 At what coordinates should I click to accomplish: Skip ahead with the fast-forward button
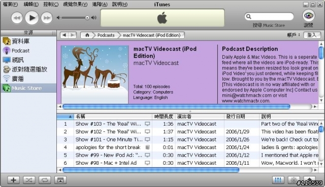click(x=47, y=18)
